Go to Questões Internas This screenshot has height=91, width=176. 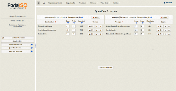[x=16, y=45]
